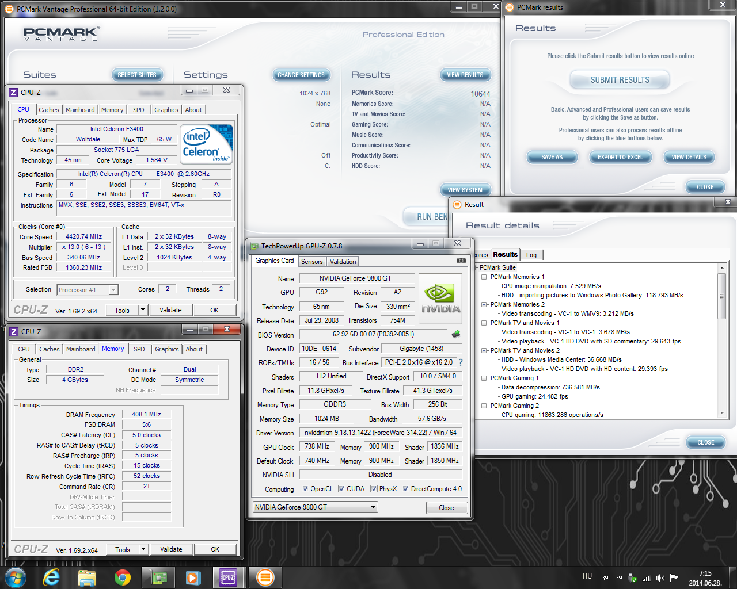Click the result tree scrollbar down arrow

pos(722,413)
